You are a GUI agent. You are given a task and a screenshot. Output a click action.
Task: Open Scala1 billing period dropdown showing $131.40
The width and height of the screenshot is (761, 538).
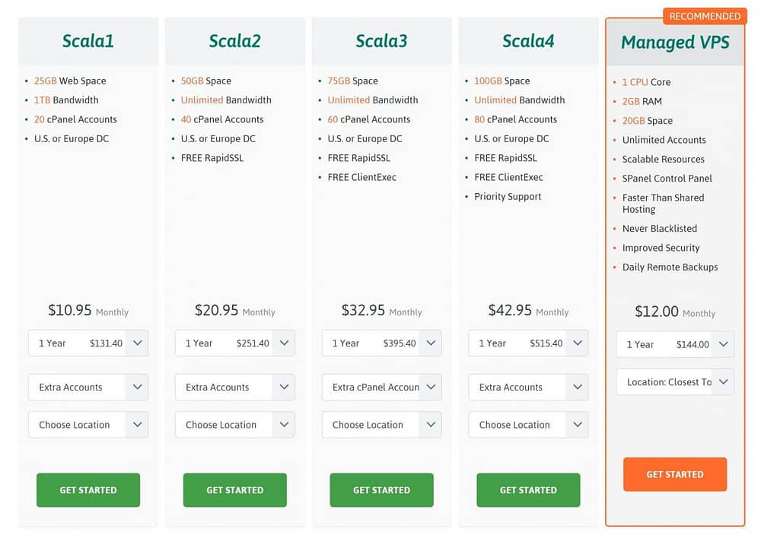pyautogui.click(x=88, y=343)
